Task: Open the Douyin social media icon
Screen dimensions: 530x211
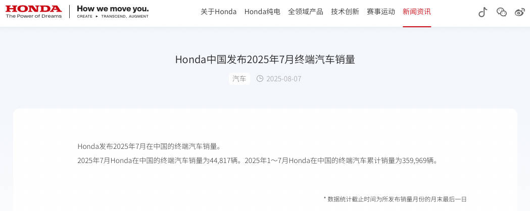Action: 483,12
